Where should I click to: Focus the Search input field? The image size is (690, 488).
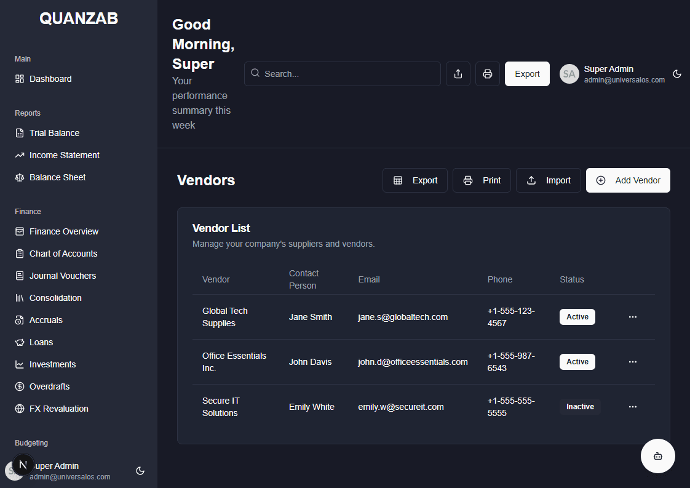pyautogui.click(x=343, y=74)
